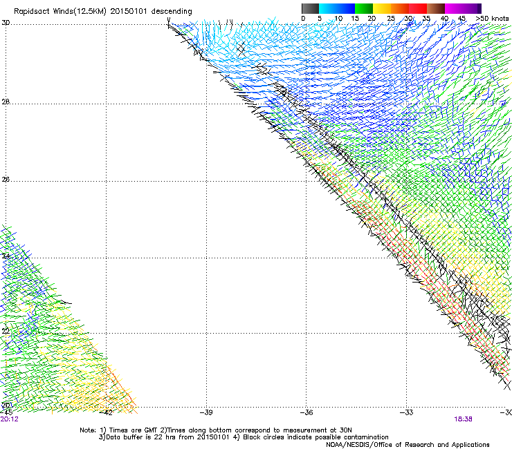Click the green 15-20 knots color swatch
The image size is (512, 449).
click(x=364, y=8)
